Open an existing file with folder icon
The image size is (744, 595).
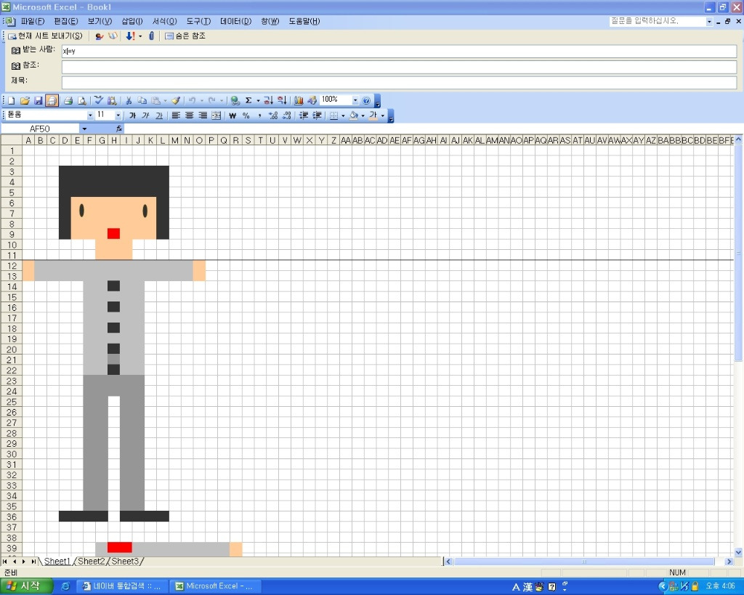pos(25,100)
